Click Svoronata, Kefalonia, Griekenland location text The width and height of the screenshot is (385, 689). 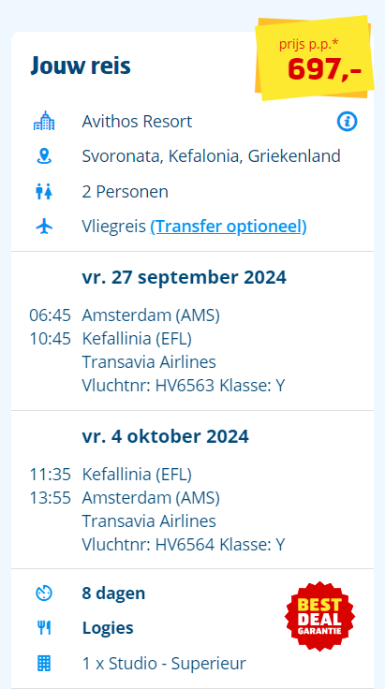(x=211, y=156)
